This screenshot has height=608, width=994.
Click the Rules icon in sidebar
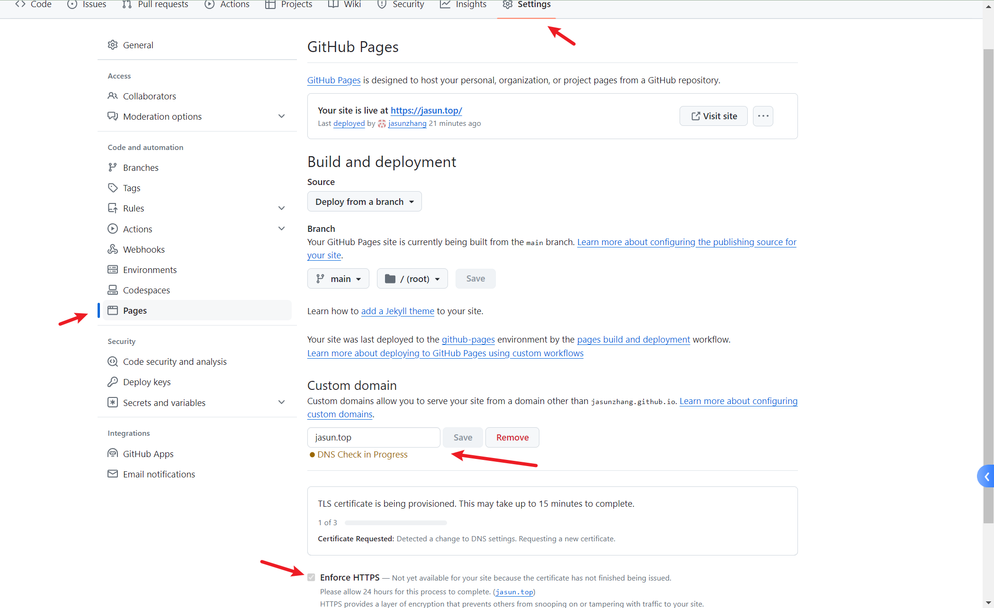click(x=112, y=208)
